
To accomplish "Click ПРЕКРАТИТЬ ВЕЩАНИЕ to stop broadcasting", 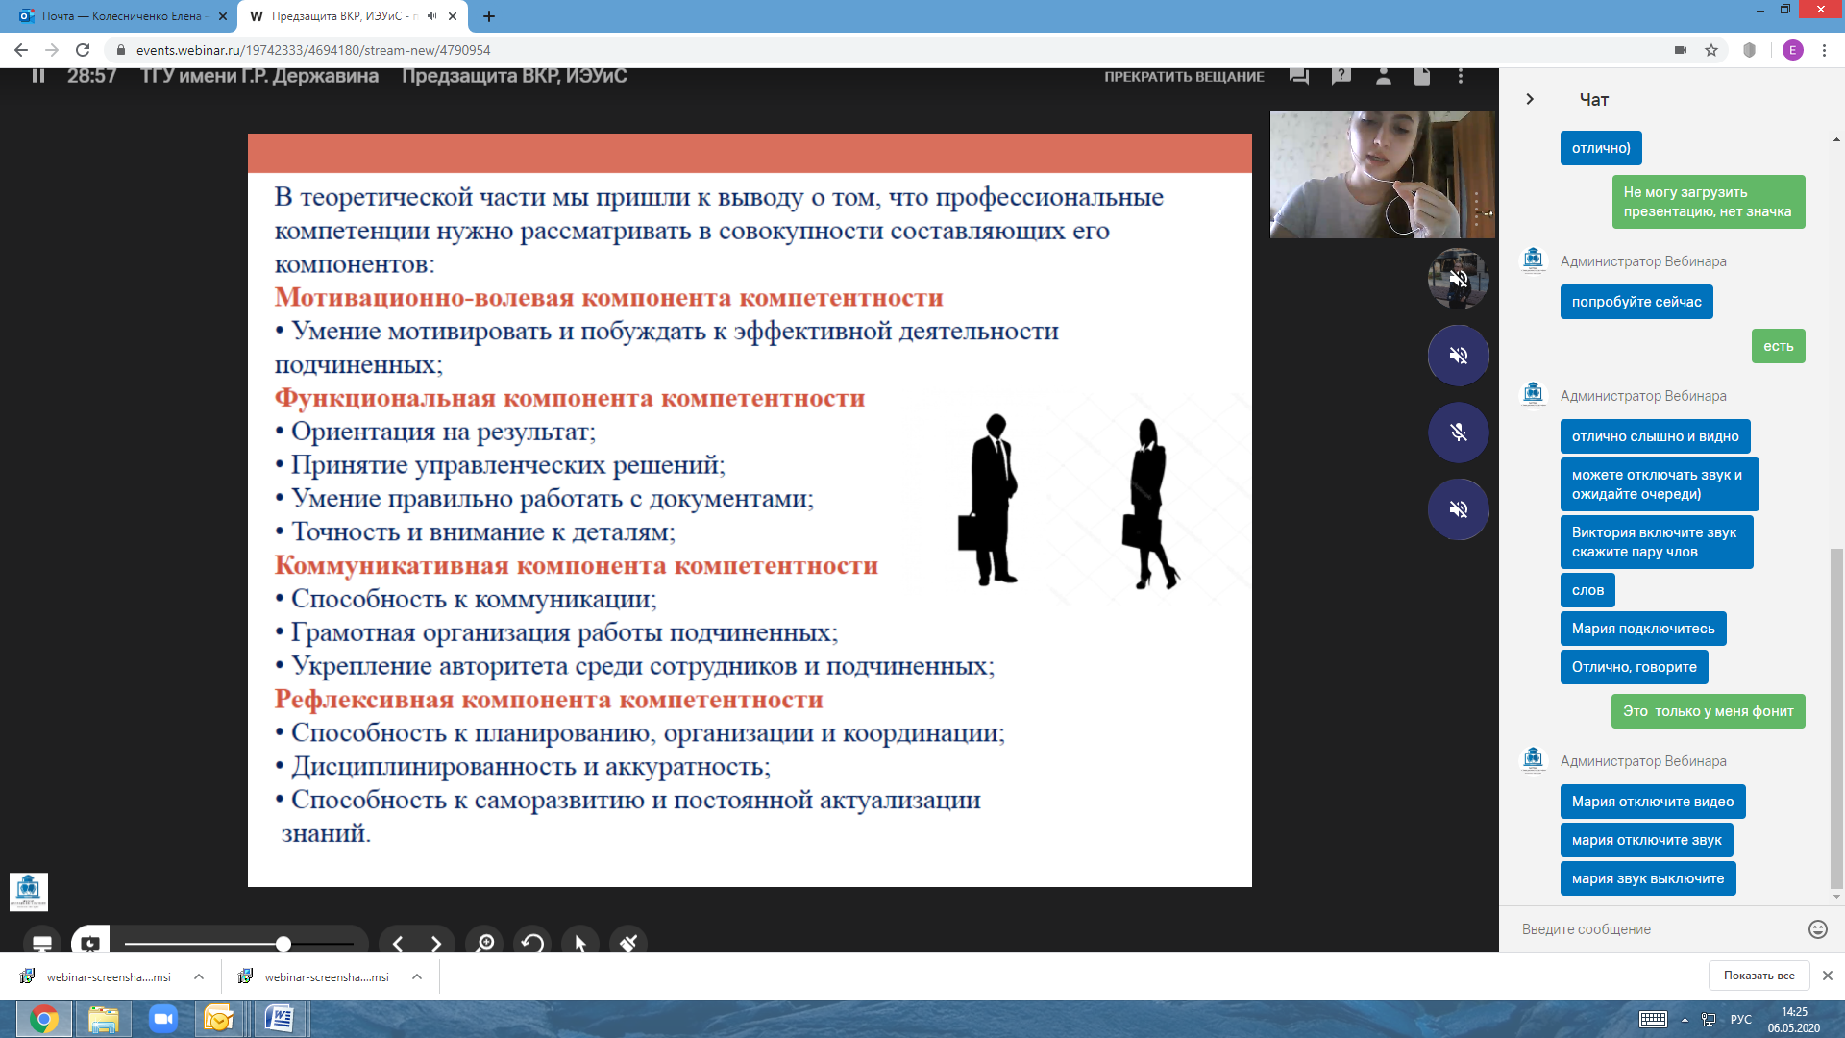I will [1184, 77].
